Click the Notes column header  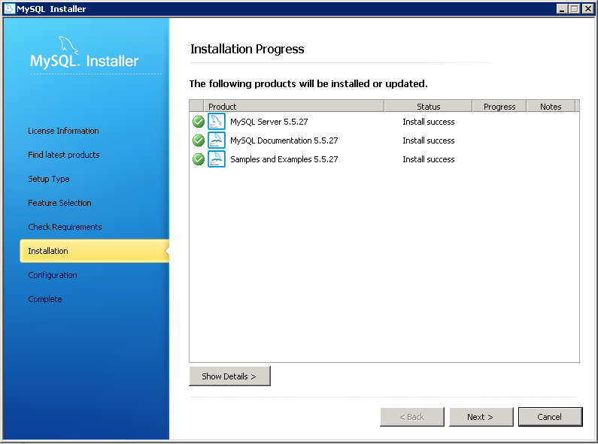pyautogui.click(x=551, y=106)
